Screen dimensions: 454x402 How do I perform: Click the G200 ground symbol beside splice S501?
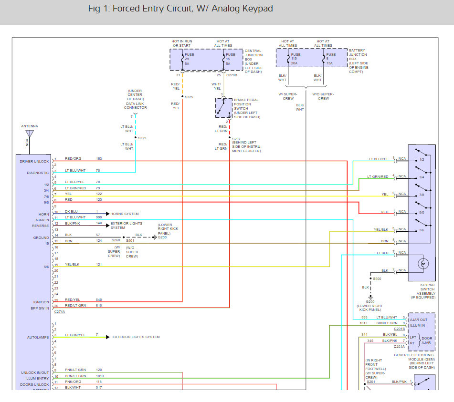155,237
